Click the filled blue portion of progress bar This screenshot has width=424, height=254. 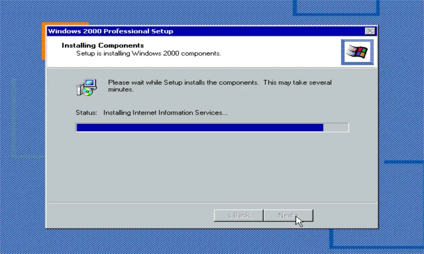tap(200, 127)
